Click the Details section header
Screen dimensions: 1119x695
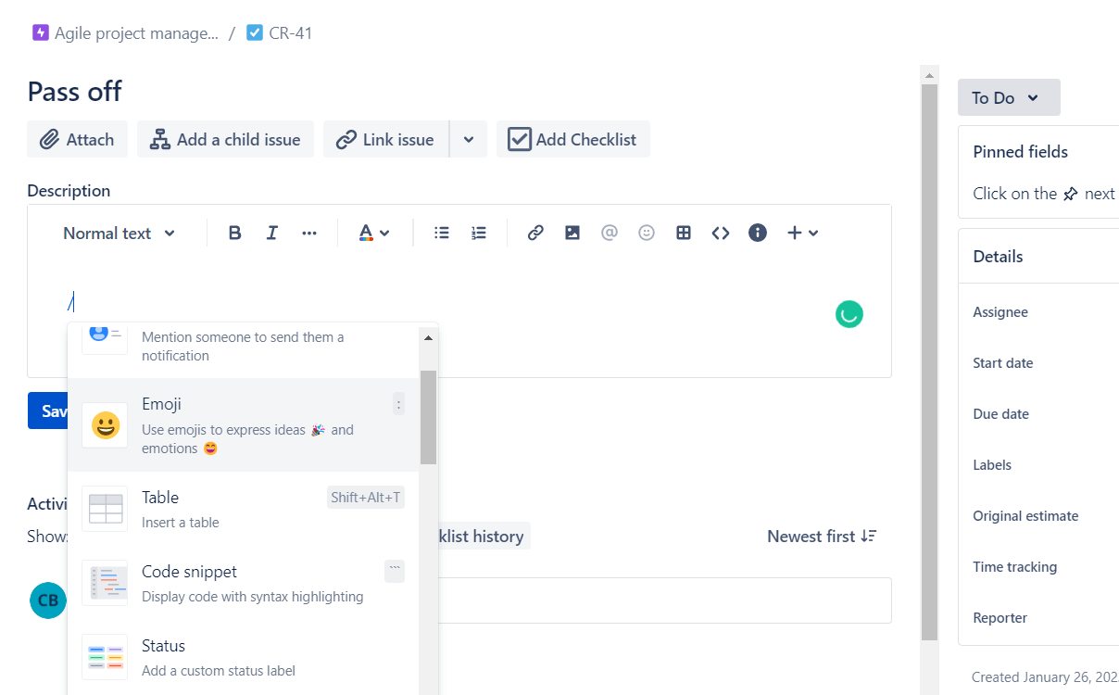point(999,257)
